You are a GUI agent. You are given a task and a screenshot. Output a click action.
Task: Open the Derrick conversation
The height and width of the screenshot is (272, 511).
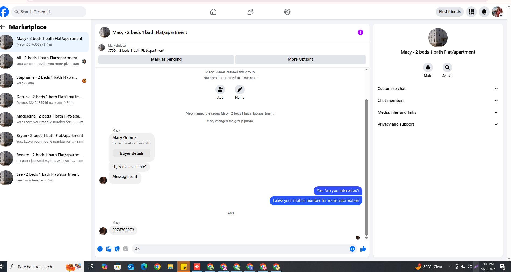coord(44,100)
